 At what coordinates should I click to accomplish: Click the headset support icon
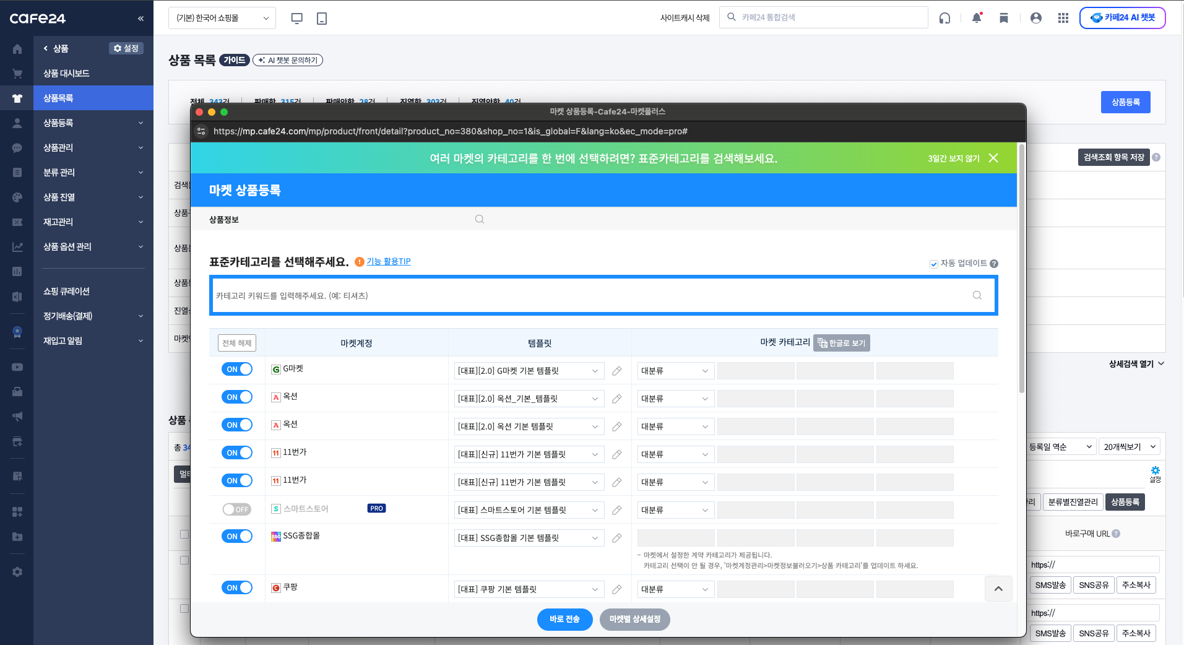pyautogui.click(x=944, y=18)
